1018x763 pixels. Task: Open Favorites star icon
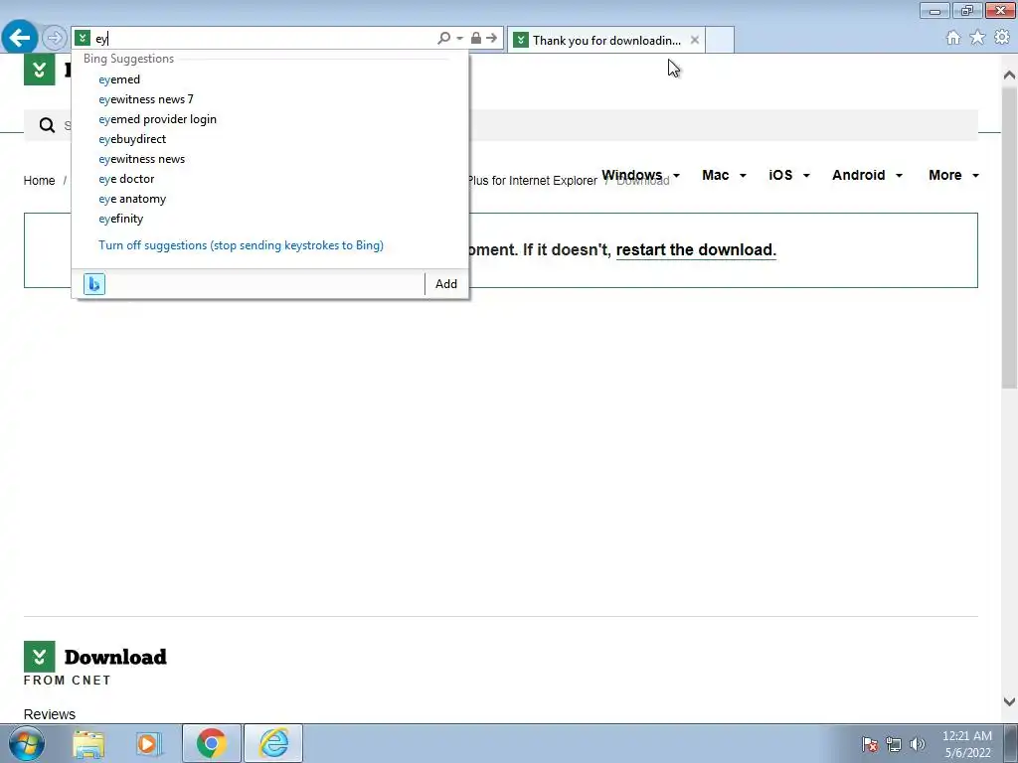(x=977, y=38)
